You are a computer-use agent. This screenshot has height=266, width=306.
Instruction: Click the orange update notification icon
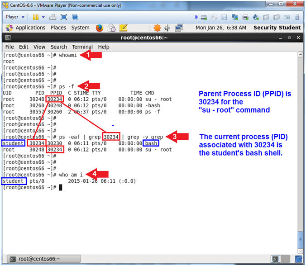pyautogui.click(x=157, y=28)
